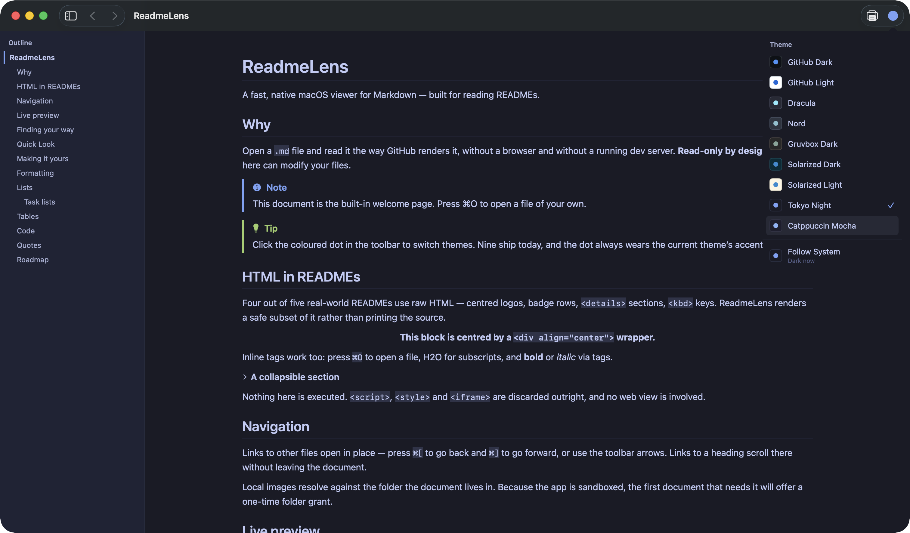This screenshot has height=533, width=910.
Task: Go to Quotes in the outline
Action: 29,245
